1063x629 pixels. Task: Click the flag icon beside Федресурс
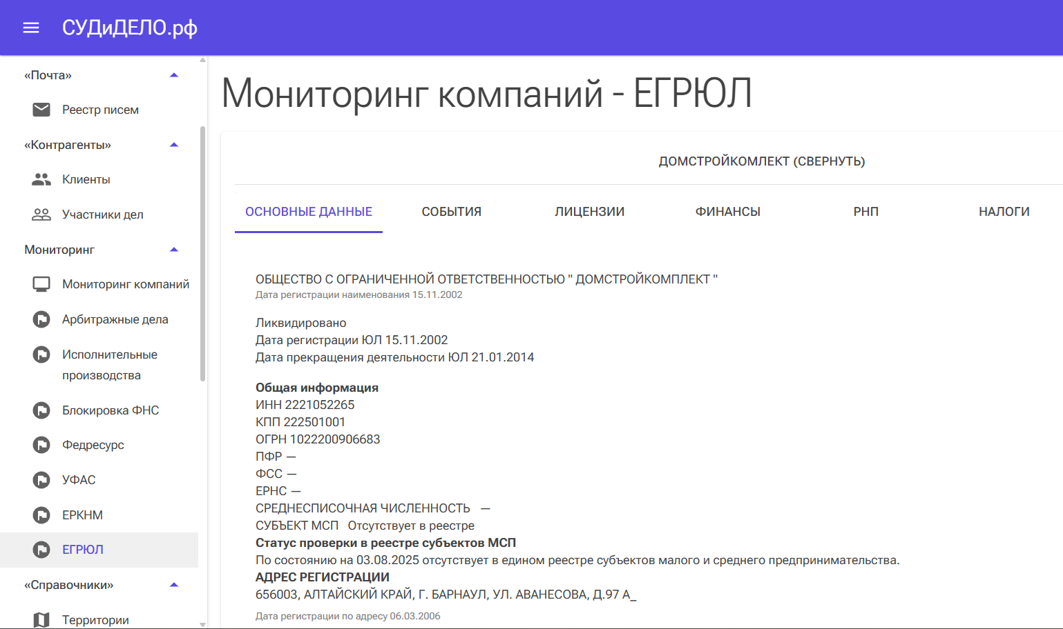point(41,445)
